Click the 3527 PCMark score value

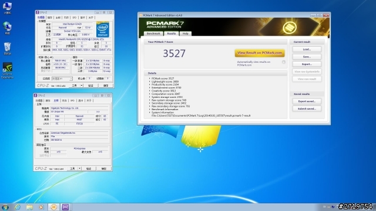point(174,53)
